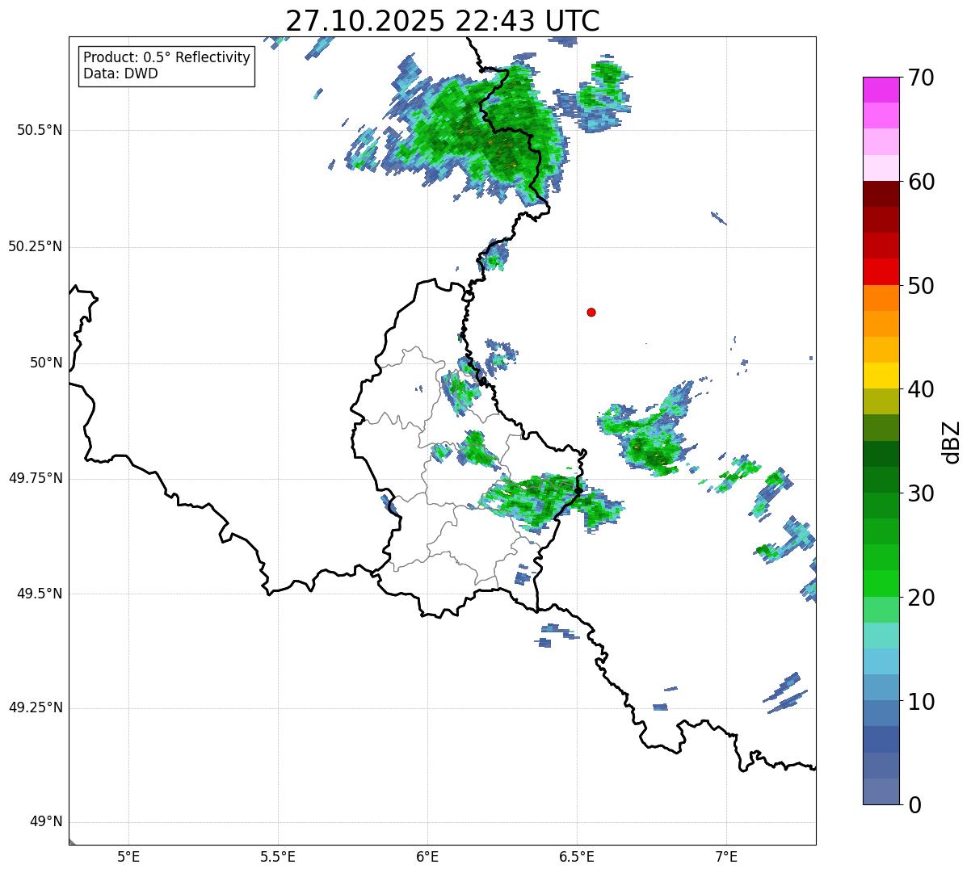Click the yellow colorbar segment at 40
This screenshot has width=971, height=873.
click(881, 376)
